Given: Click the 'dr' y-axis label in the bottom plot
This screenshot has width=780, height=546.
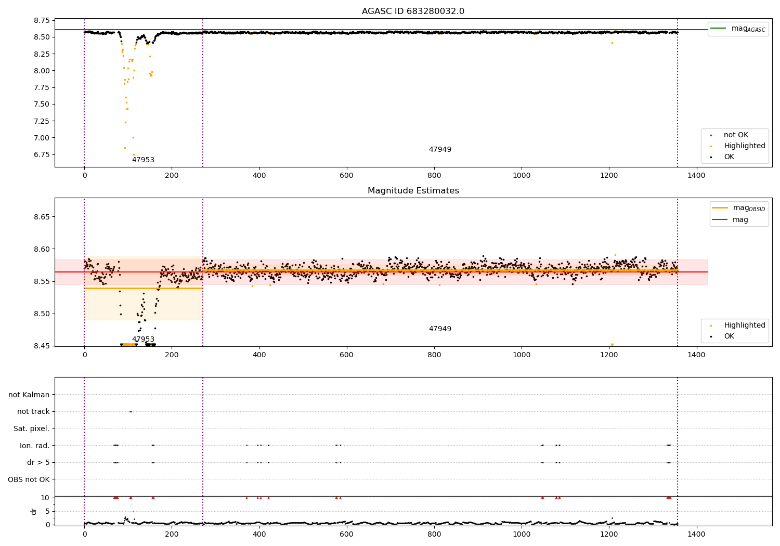Looking at the screenshot, I should 34,511.
